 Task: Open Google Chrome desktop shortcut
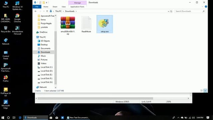click(x=17, y=18)
